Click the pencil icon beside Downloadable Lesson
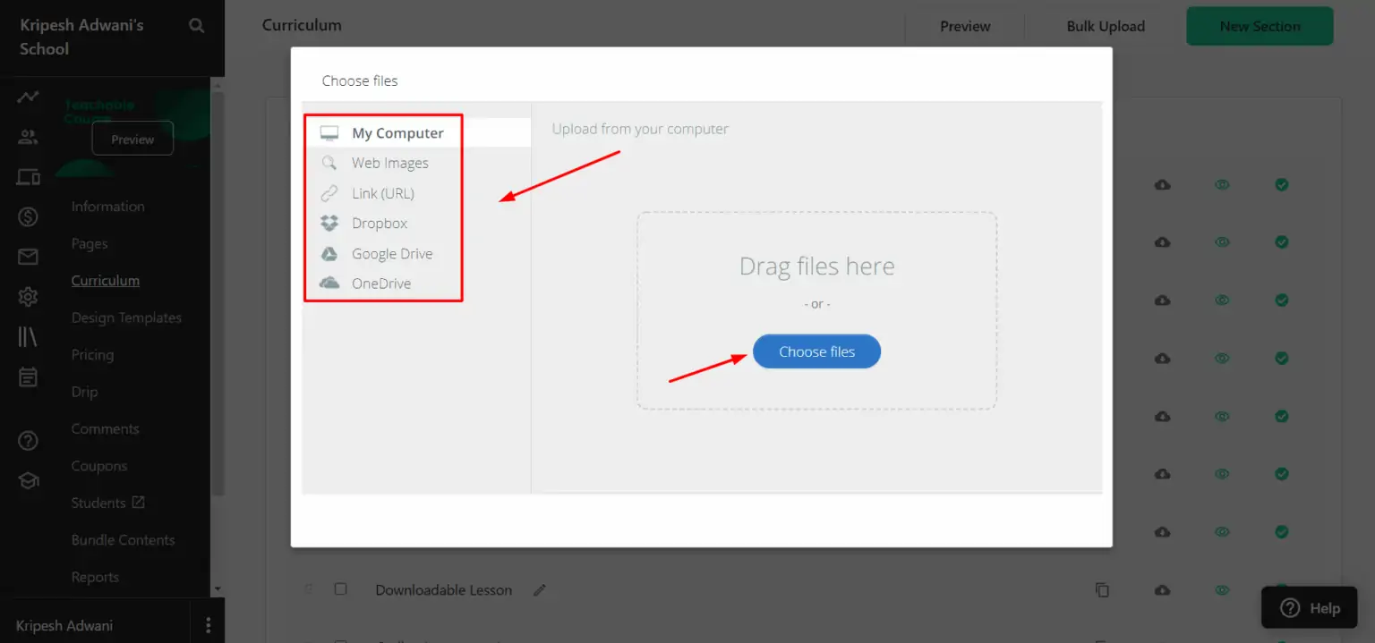 pos(539,590)
